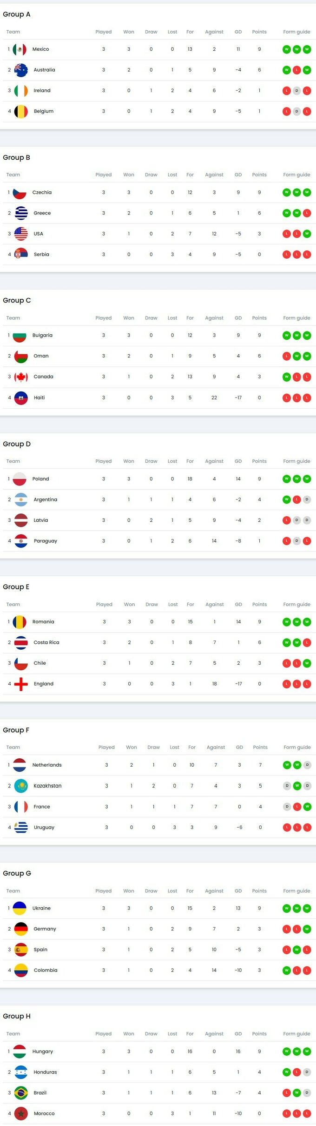This screenshot has width=316, height=1126.
Task: Click the Mexico flag icon
Action: coord(20,49)
